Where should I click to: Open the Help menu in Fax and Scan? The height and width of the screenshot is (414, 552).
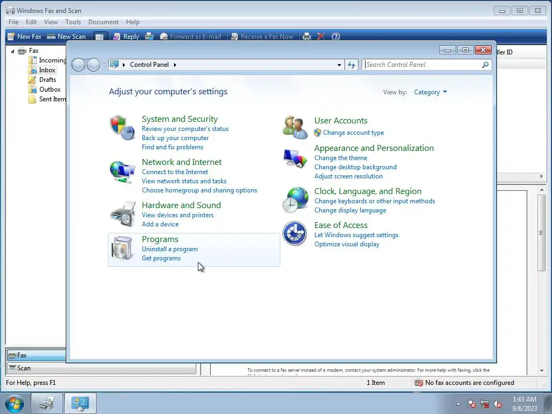pyautogui.click(x=133, y=22)
